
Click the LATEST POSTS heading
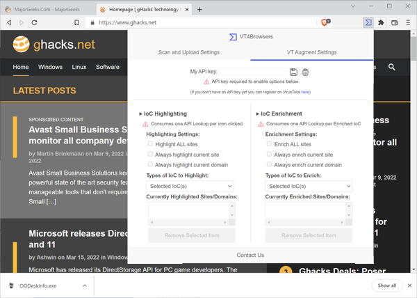pyautogui.click(x=44, y=91)
